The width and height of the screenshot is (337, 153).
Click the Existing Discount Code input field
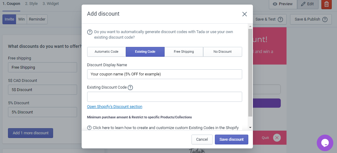(165, 97)
